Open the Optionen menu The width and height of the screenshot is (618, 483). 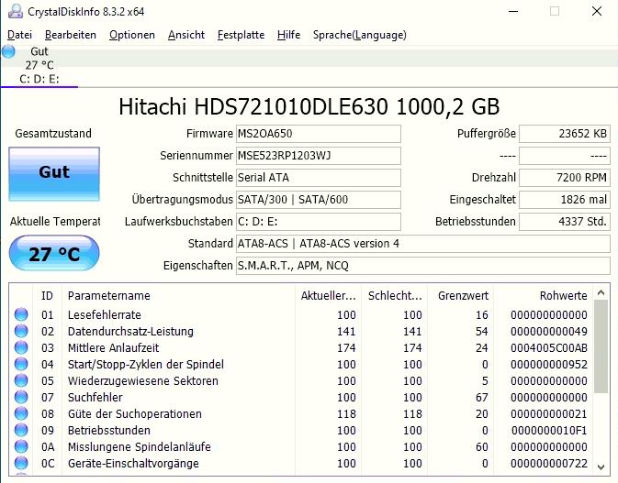click(x=132, y=35)
